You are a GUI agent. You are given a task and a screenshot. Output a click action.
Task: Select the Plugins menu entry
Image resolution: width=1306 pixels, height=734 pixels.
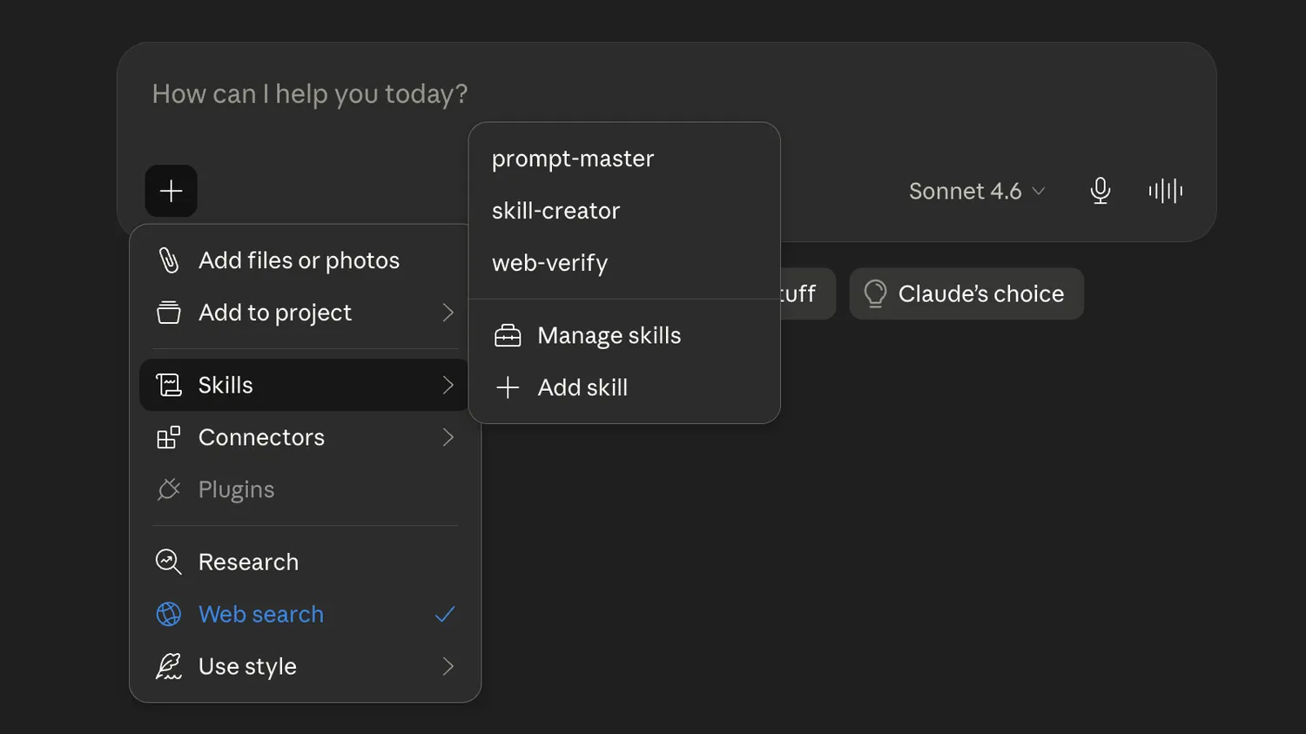point(305,489)
